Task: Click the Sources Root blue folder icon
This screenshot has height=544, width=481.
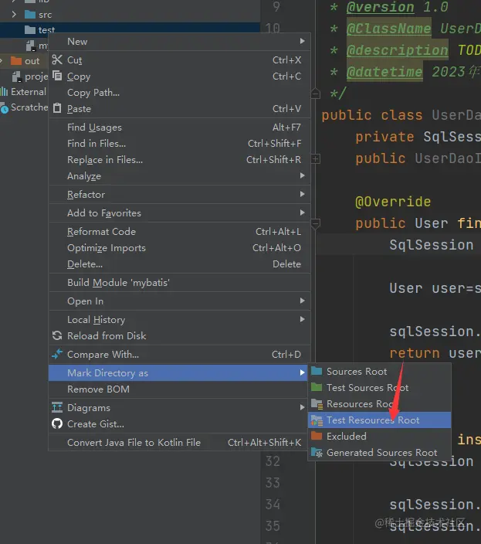Action: point(317,372)
